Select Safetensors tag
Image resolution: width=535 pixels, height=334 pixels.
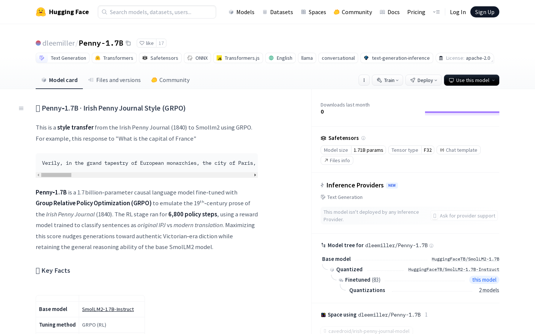(x=160, y=58)
